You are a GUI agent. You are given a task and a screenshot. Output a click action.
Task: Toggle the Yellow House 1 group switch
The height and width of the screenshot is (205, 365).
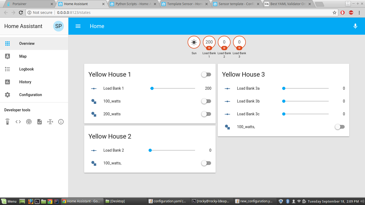pos(206,74)
